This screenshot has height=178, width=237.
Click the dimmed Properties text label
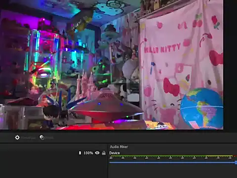[x=29, y=137]
